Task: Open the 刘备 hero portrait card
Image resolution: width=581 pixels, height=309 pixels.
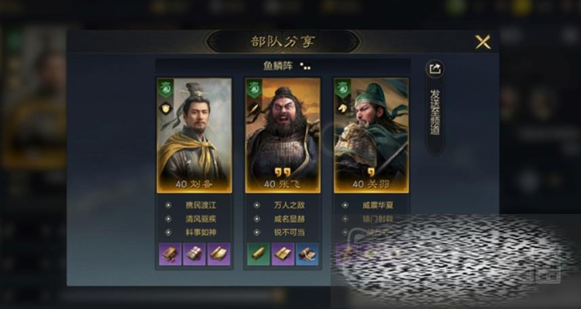Action: point(194,135)
